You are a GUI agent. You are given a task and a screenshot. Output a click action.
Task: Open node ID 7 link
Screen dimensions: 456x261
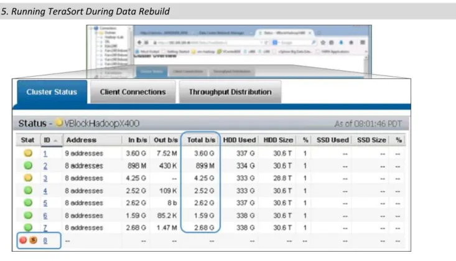(x=45, y=228)
